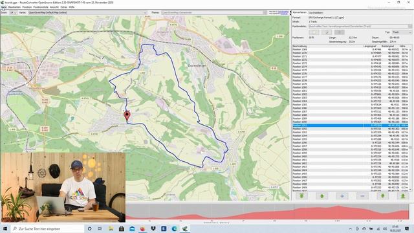Screen dimensions: 414x233
Task: Click the red position marker on map
Action: click(x=127, y=115)
